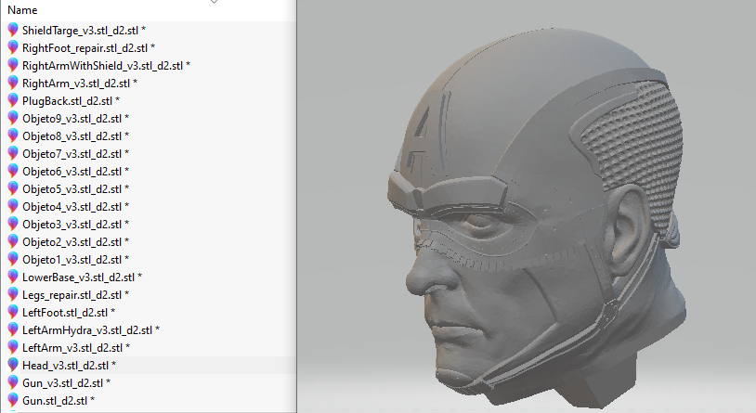The height and width of the screenshot is (413, 756).
Task: Click the LeftFoot.stl_d2.stl file icon
Action: pos(13,312)
